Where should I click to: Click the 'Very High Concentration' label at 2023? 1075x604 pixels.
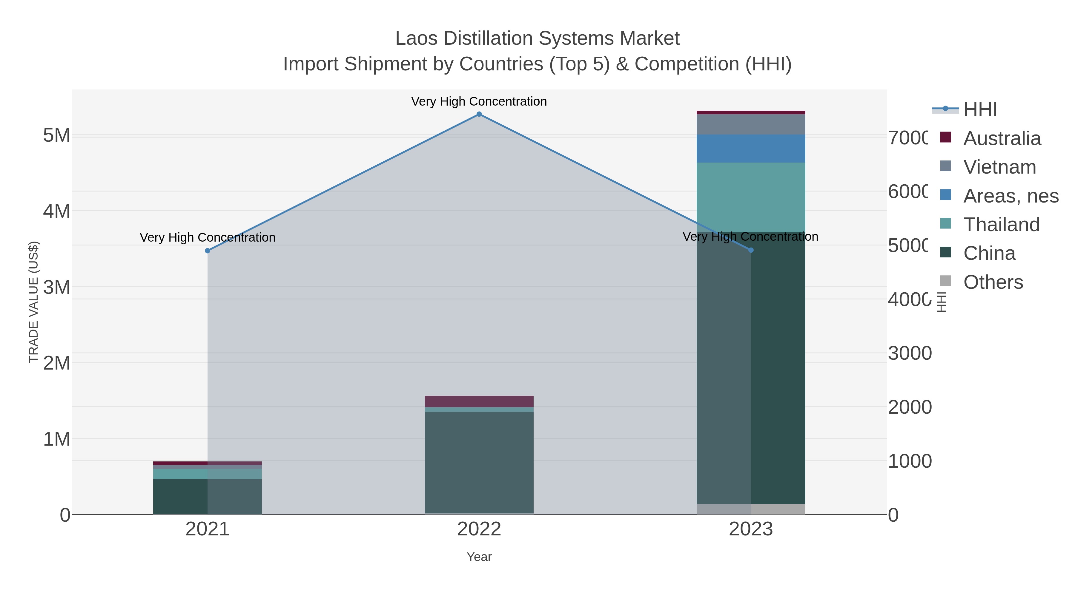tap(750, 236)
